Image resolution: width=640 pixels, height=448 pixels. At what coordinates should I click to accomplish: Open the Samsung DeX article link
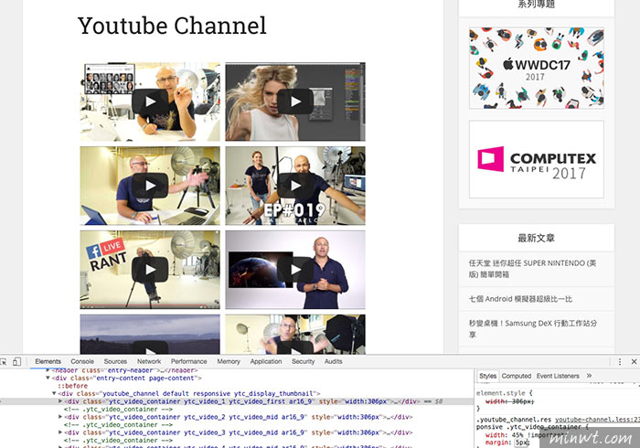coord(533,329)
